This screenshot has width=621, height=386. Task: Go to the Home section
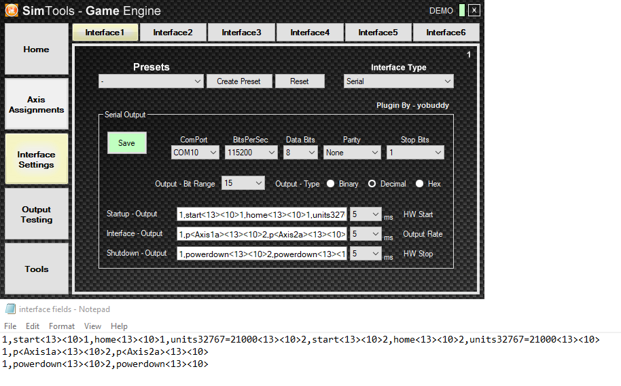(x=37, y=50)
